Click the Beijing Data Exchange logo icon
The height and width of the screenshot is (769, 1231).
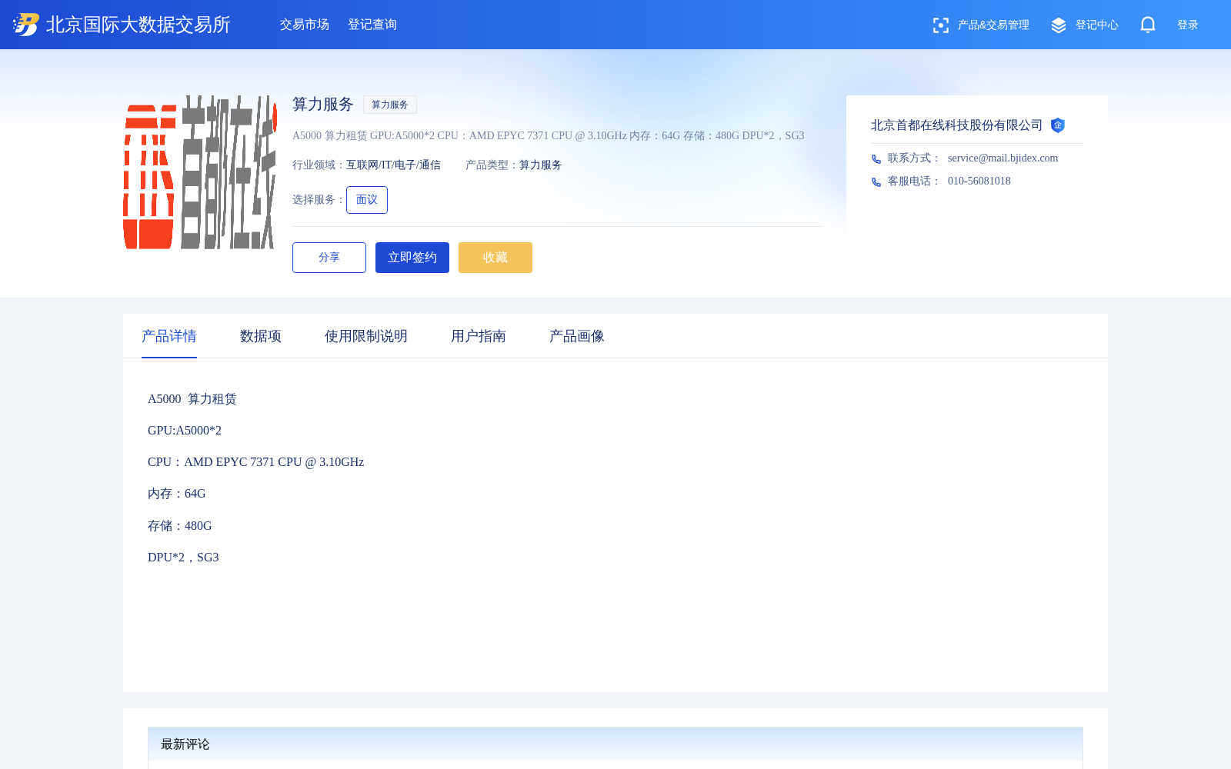coord(26,25)
